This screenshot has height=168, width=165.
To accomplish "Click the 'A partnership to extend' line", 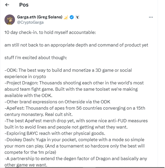I will (75, 159).
